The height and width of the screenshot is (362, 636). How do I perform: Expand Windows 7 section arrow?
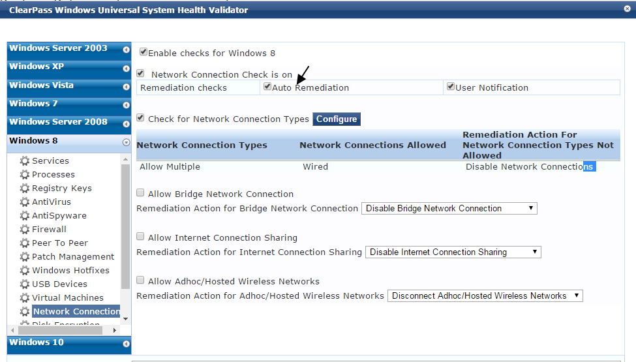pyautogui.click(x=126, y=105)
